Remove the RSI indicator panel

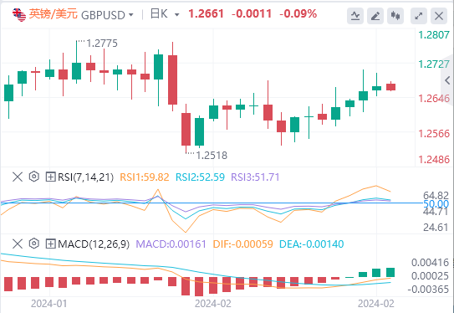tap(18, 177)
